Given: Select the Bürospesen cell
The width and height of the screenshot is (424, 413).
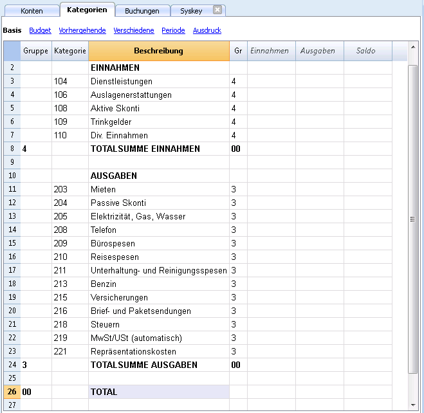Looking at the screenshot, I should [x=159, y=243].
